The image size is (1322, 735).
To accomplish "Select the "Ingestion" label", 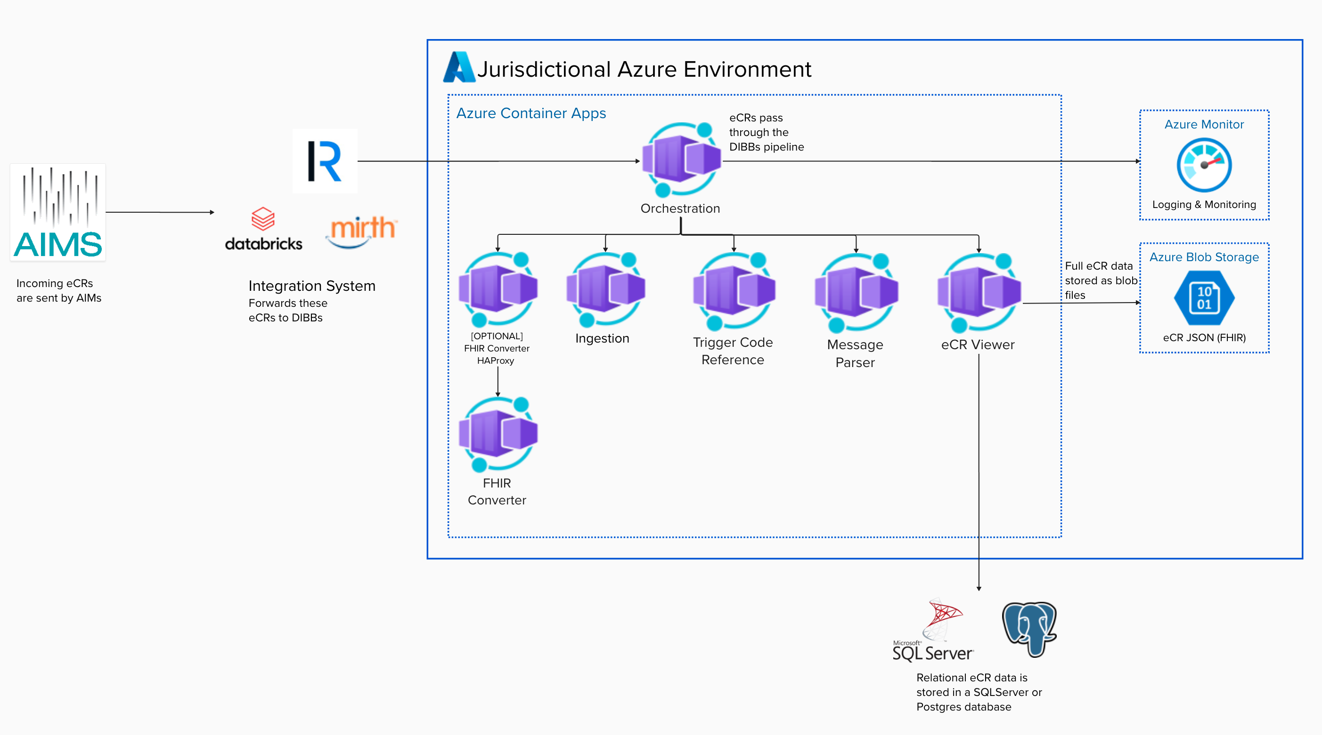I will 602,338.
